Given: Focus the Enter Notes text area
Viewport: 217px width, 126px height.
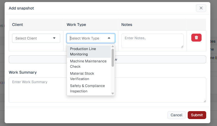Looking at the screenshot, I should pos(152,41).
